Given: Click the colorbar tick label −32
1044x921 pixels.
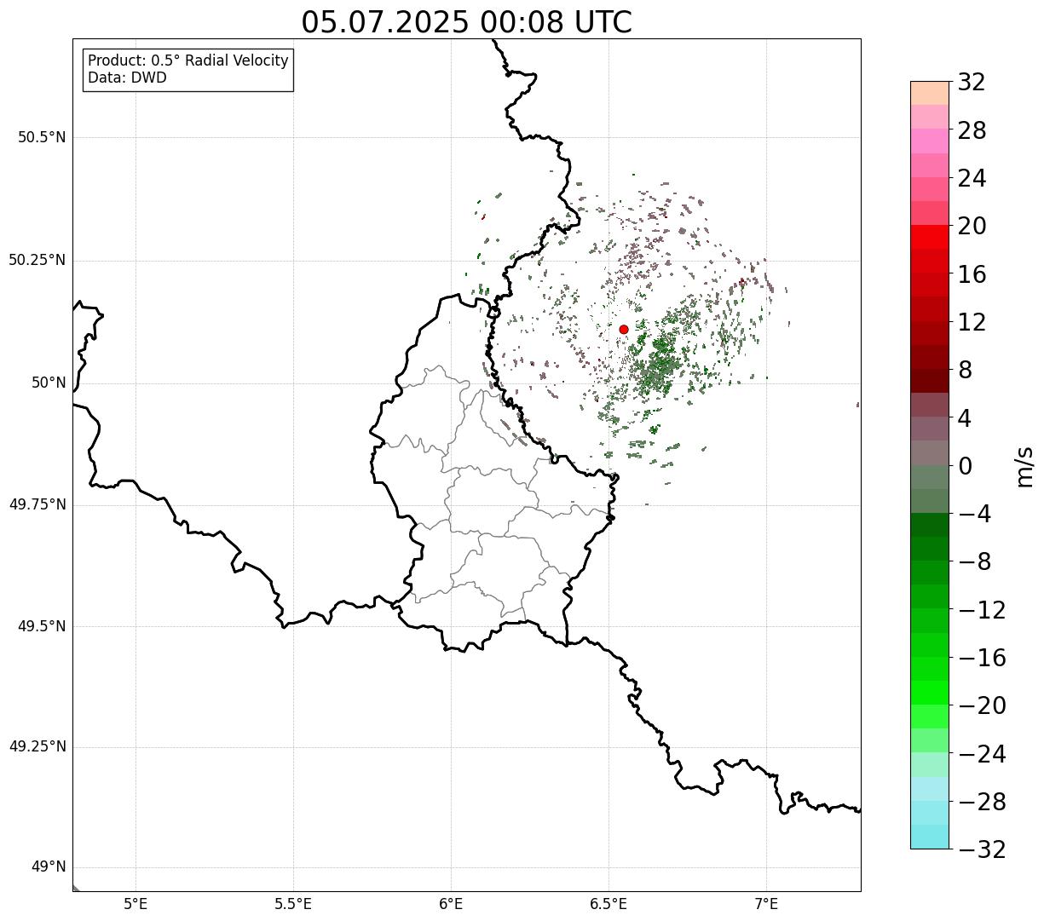Looking at the screenshot, I should tap(982, 849).
